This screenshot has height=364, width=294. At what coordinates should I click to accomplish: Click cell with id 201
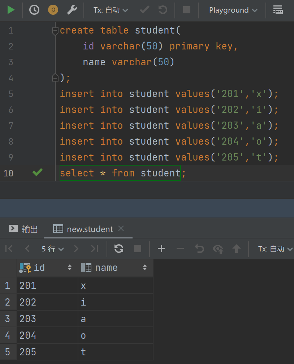(x=47, y=285)
